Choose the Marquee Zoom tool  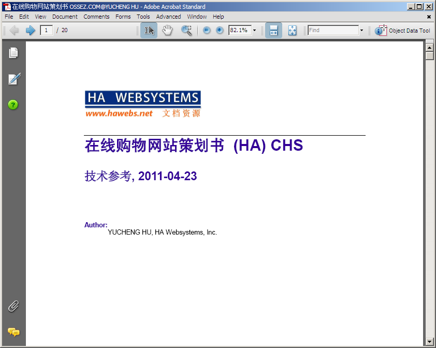point(186,31)
